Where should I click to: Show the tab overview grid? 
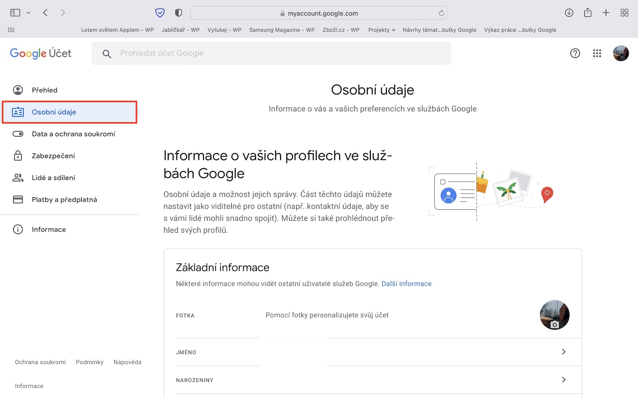coord(625,13)
